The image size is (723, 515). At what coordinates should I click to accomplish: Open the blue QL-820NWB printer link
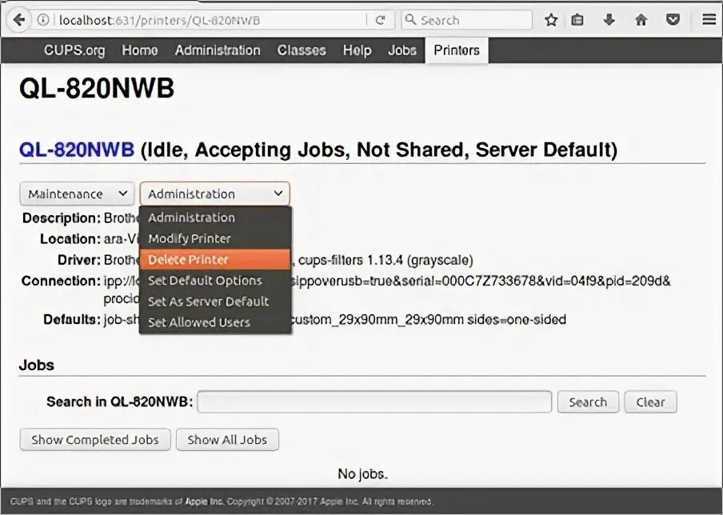point(77,150)
